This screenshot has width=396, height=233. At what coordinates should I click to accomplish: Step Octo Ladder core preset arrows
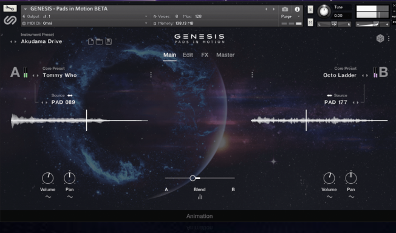(365, 75)
